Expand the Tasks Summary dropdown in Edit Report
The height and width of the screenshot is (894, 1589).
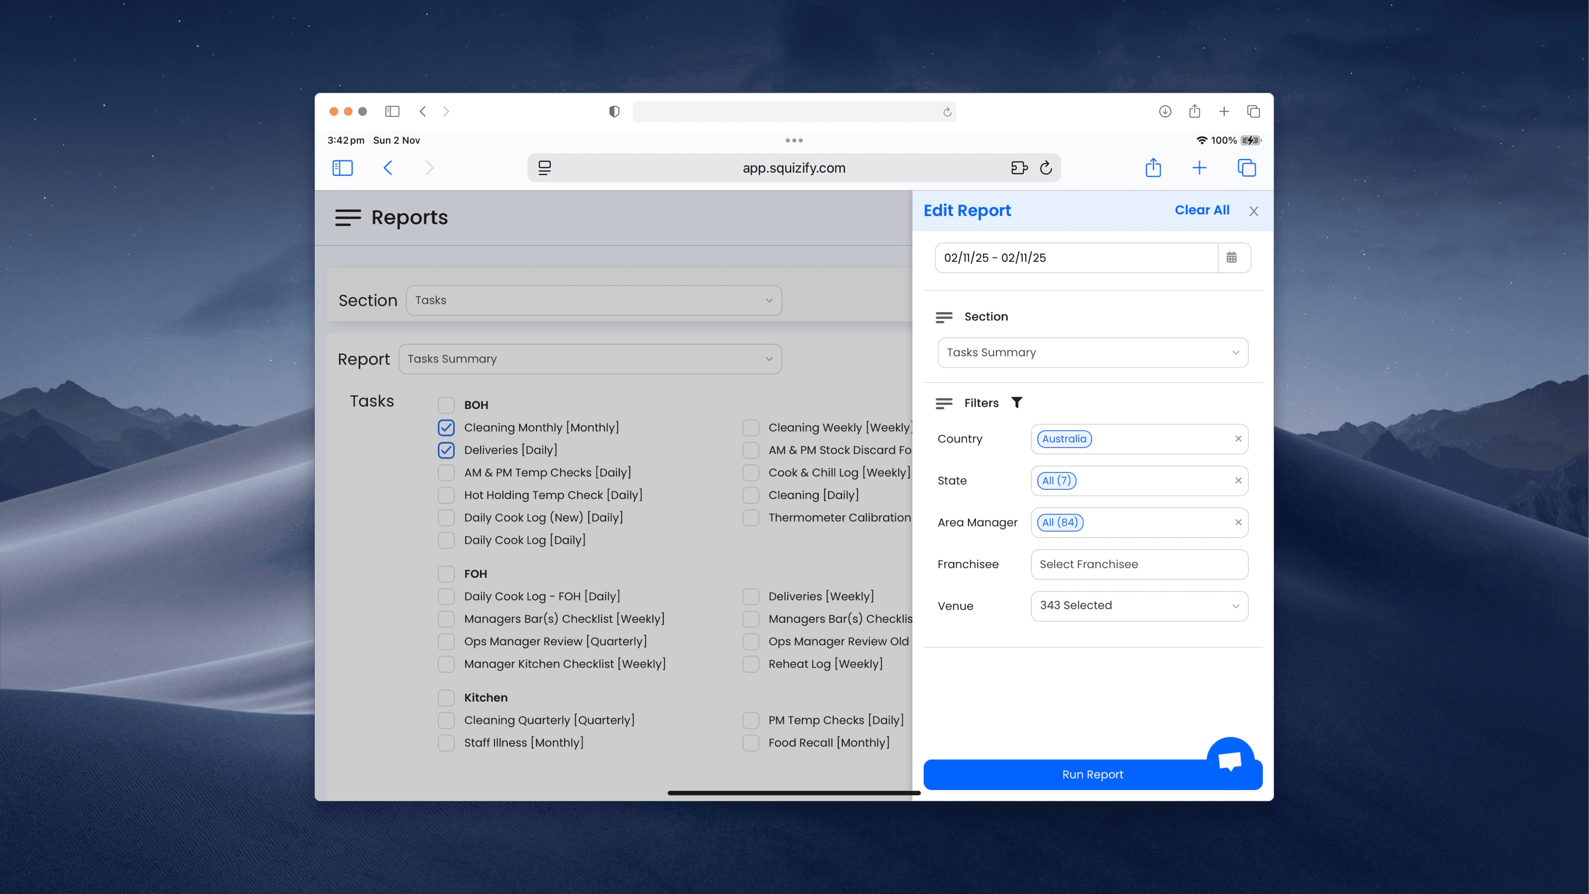pyautogui.click(x=1092, y=352)
